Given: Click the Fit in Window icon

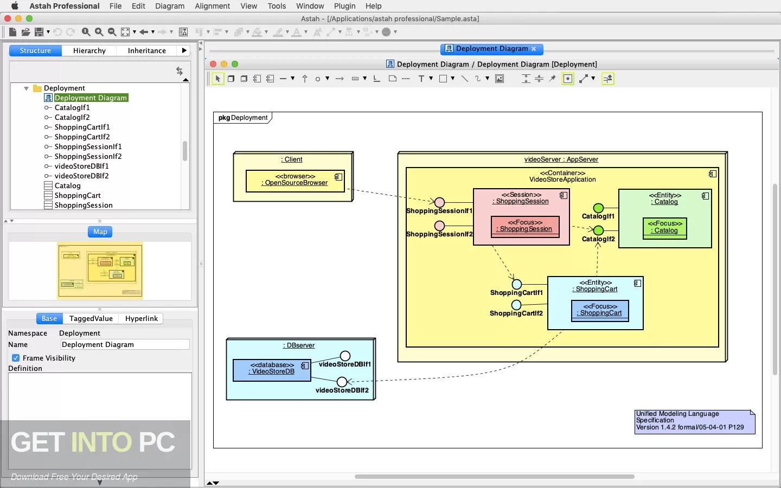Looking at the screenshot, I should point(125,32).
